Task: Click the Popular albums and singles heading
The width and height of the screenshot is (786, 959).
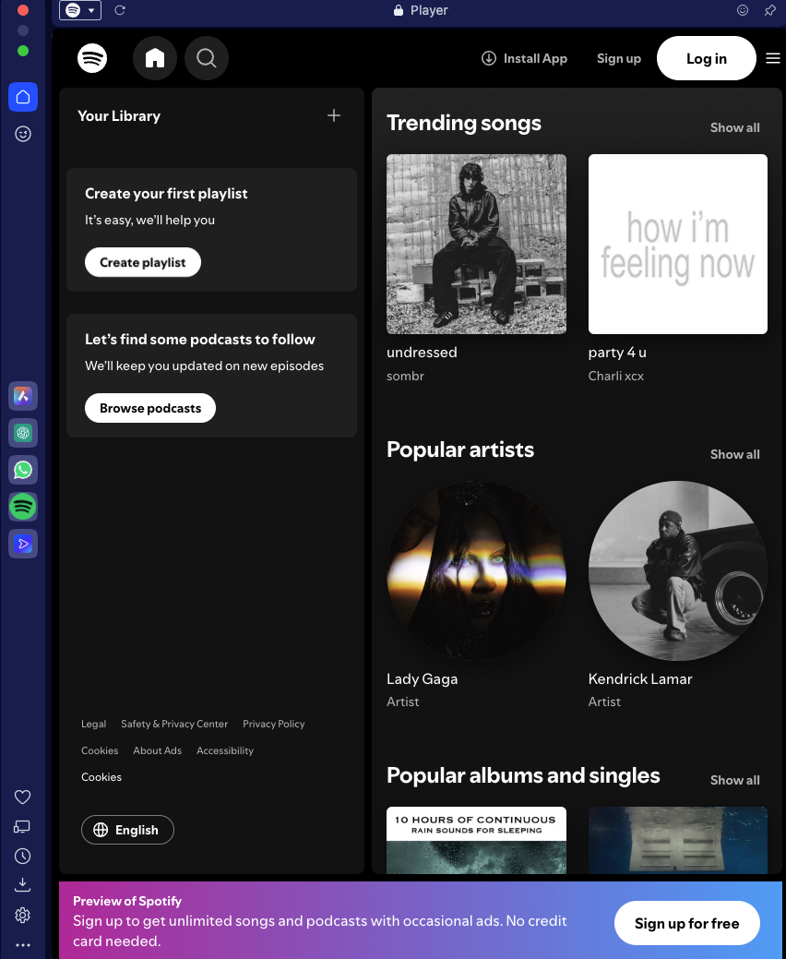Action: coord(523,775)
